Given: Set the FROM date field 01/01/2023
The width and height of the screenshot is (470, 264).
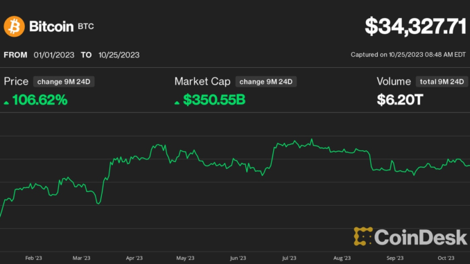Looking at the screenshot, I should click(x=54, y=55).
